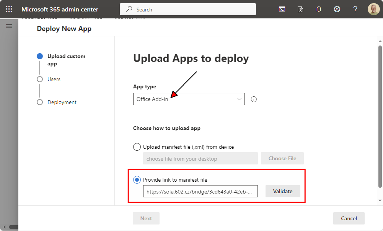
Task: Click the Microsoft 365 admin center title
Action: (60, 9)
